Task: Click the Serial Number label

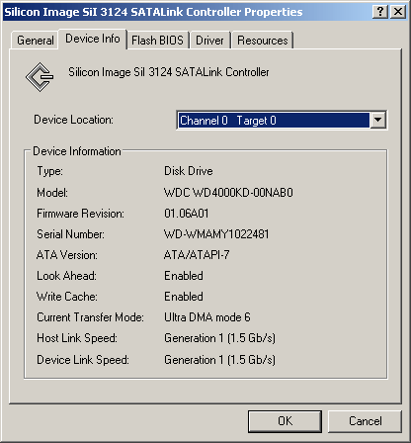Action: pyautogui.click(x=70, y=234)
